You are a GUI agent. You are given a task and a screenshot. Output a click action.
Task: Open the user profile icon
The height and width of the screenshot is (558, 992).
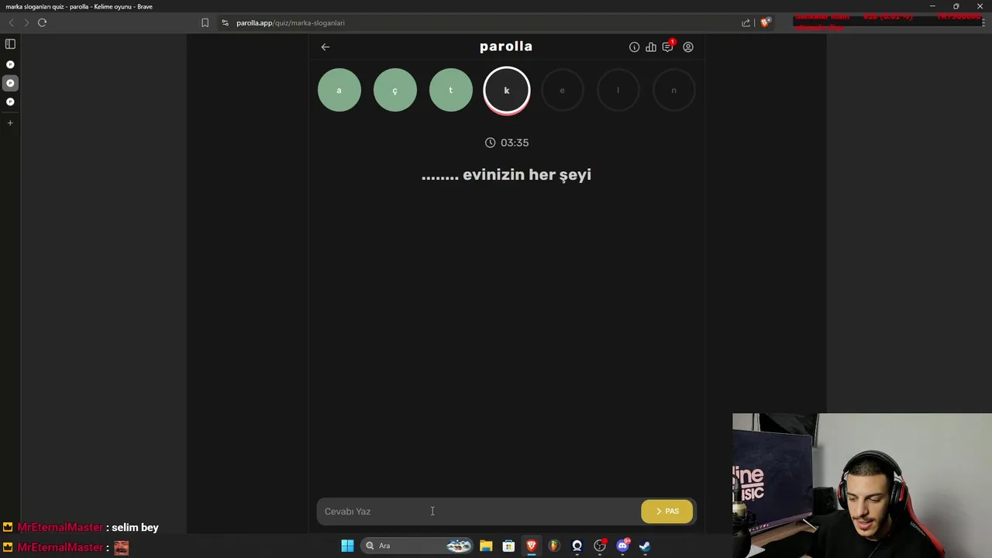coord(688,47)
